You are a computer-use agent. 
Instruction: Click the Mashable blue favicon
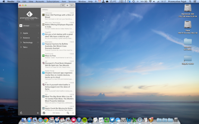click(x=43, y=44)
